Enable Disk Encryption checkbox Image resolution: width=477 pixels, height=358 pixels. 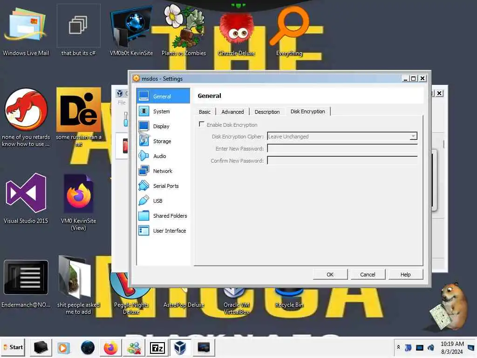click(x=201, y=124)
